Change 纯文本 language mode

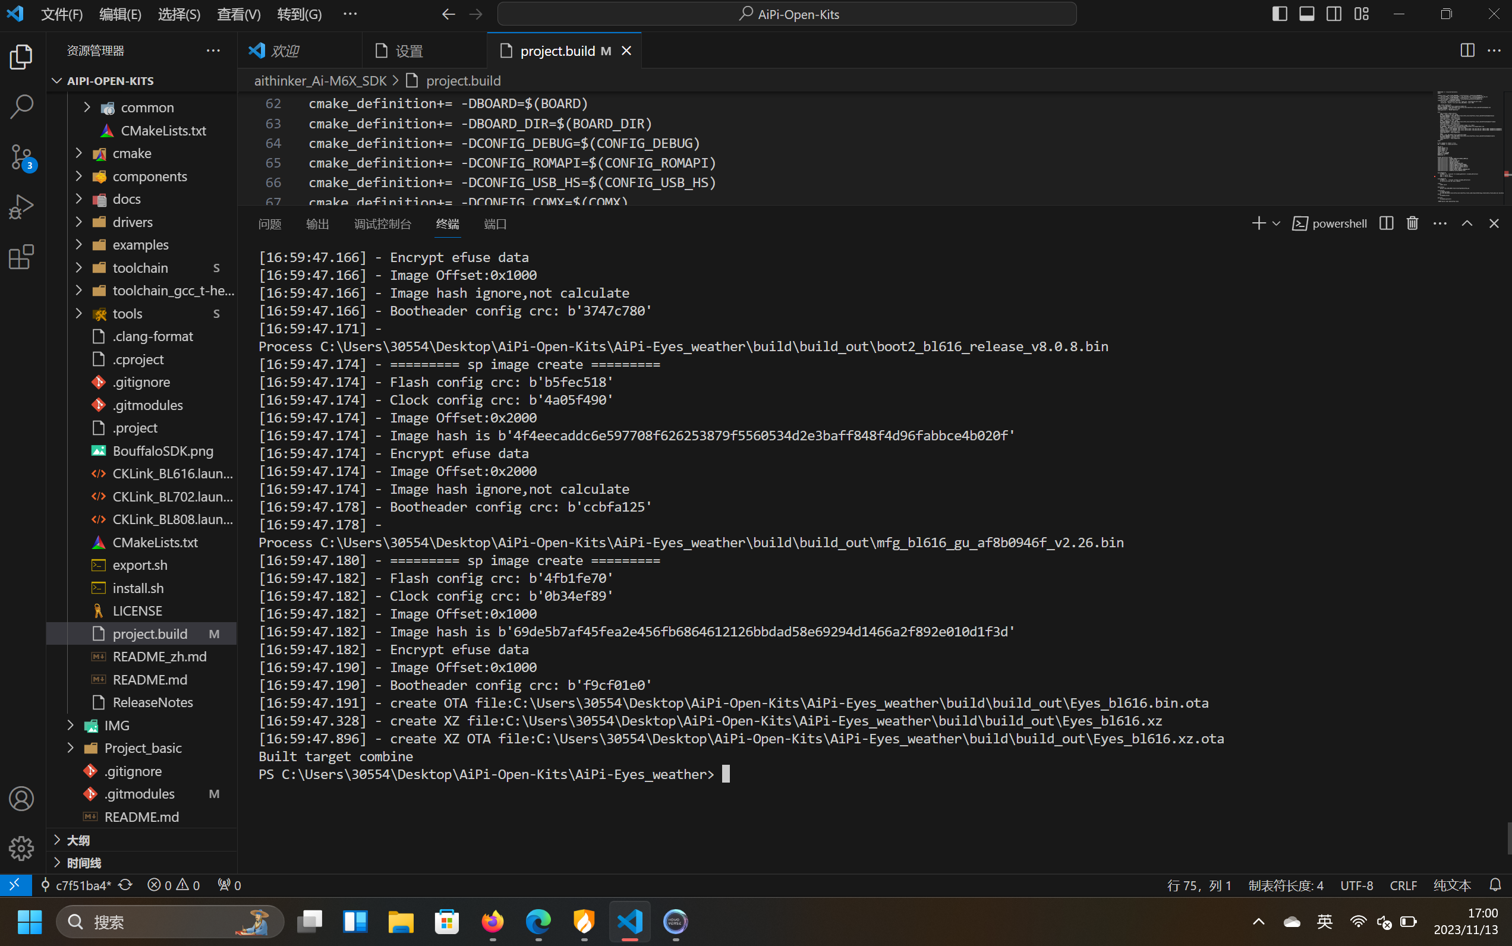click(x=1452, y=885)
